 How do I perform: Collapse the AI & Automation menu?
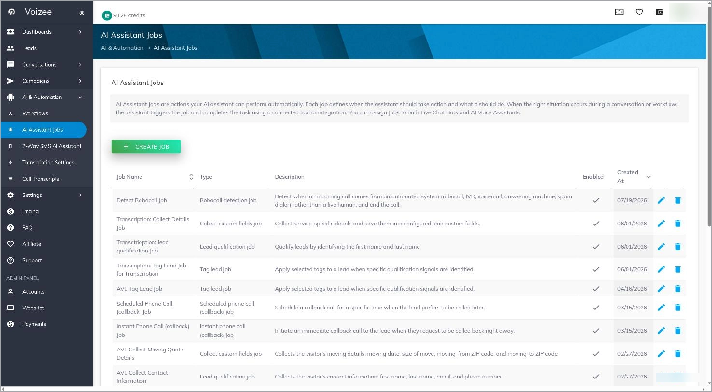point(46,97)
